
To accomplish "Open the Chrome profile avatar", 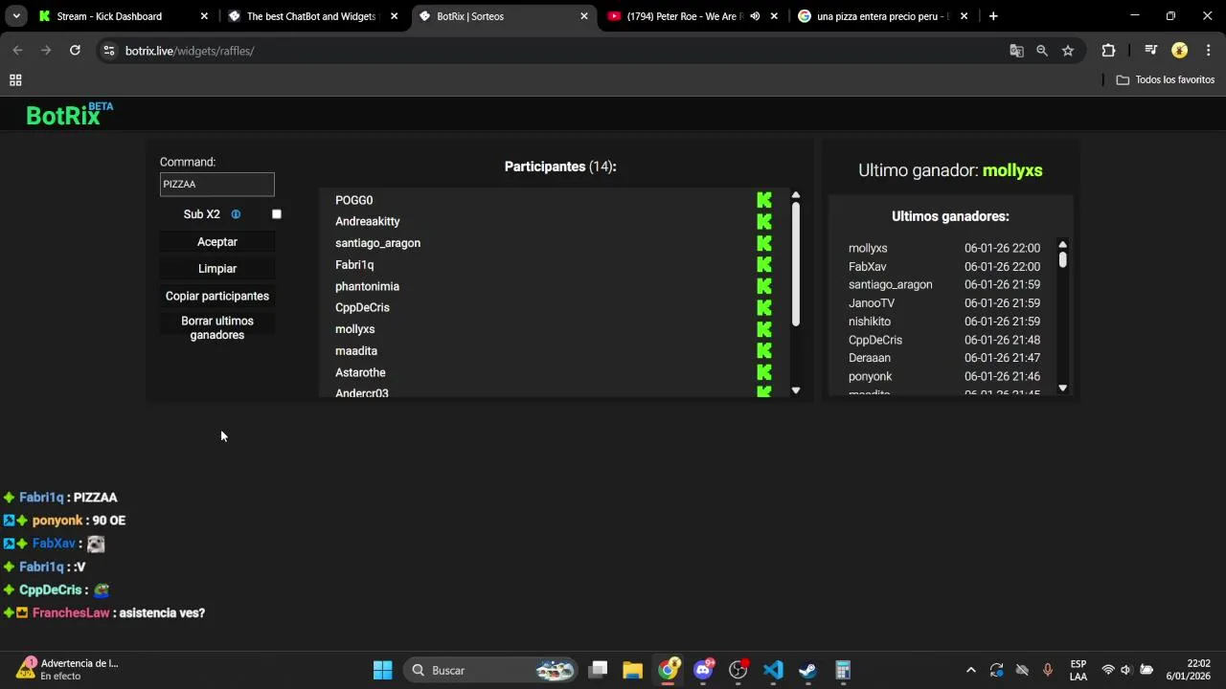I will pyautogui.click(x=1180, y=51).
